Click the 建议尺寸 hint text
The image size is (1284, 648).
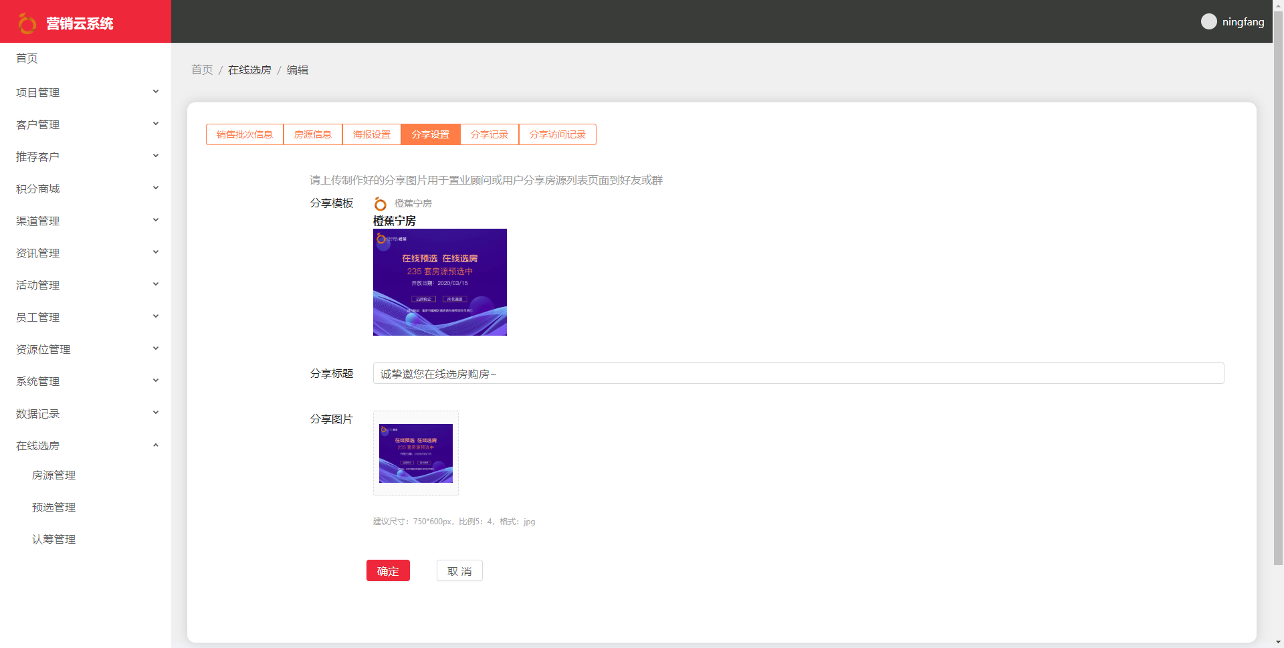(454, 522)
